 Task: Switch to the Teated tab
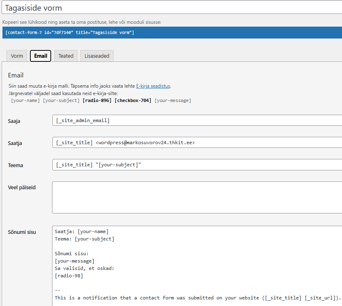click(x=66, y=56)
